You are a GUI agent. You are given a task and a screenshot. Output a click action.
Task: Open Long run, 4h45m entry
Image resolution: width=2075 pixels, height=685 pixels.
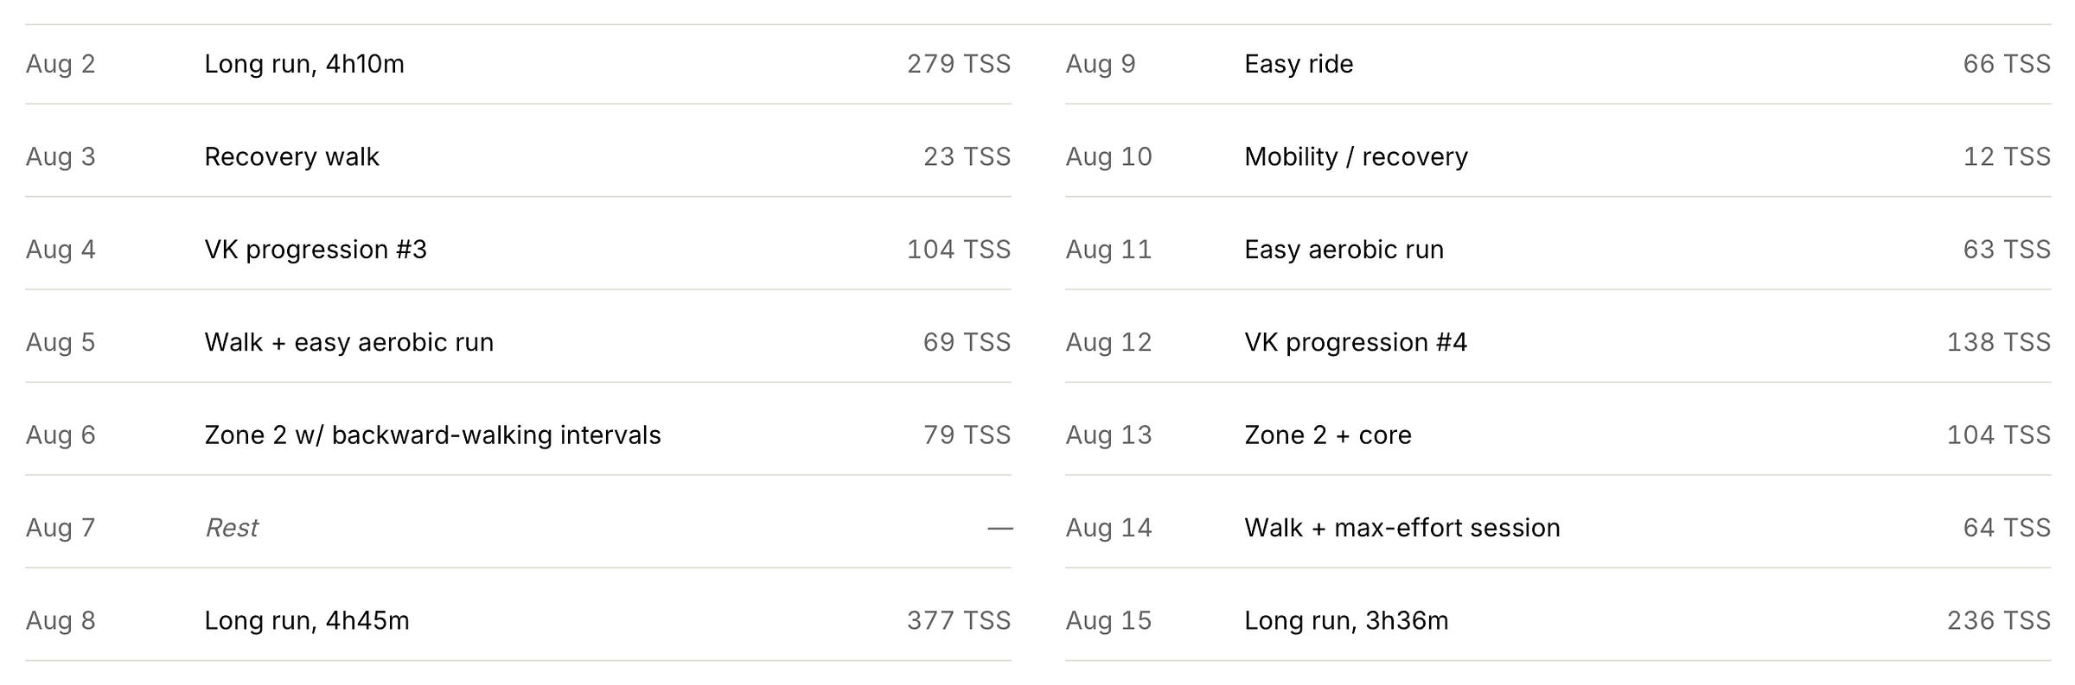(518, 621)
